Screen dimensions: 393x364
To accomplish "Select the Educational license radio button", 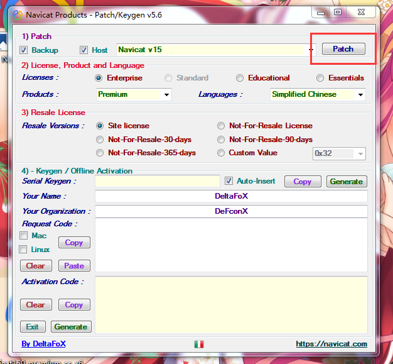I will (x=240, y=78).
